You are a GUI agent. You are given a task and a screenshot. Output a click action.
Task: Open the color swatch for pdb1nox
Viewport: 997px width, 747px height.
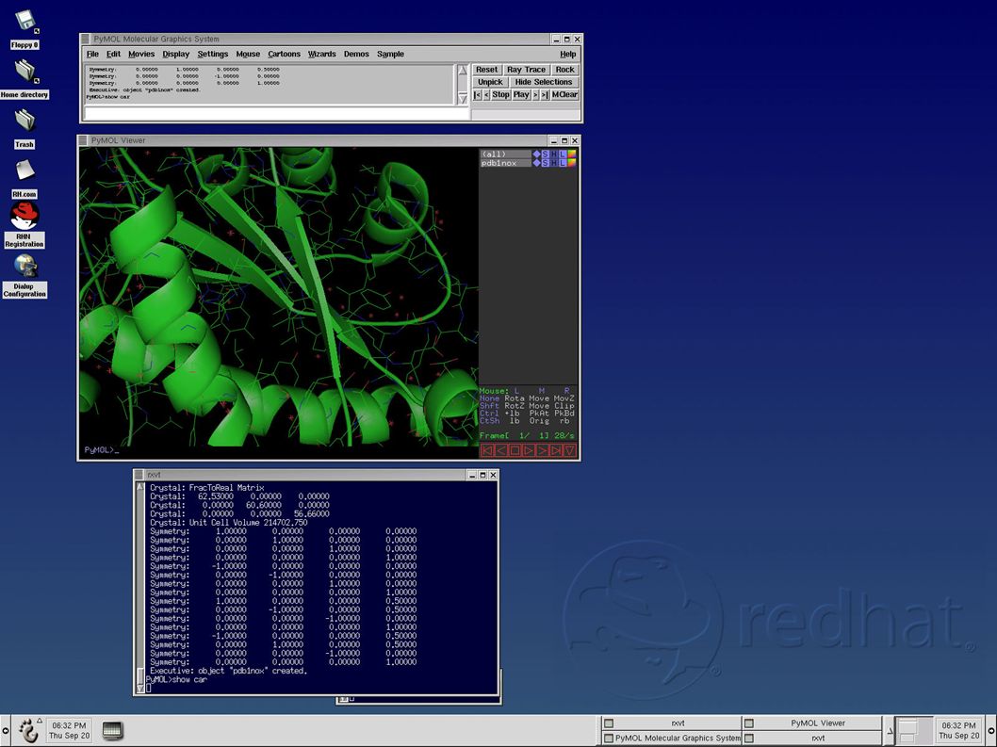pos(572,163)
